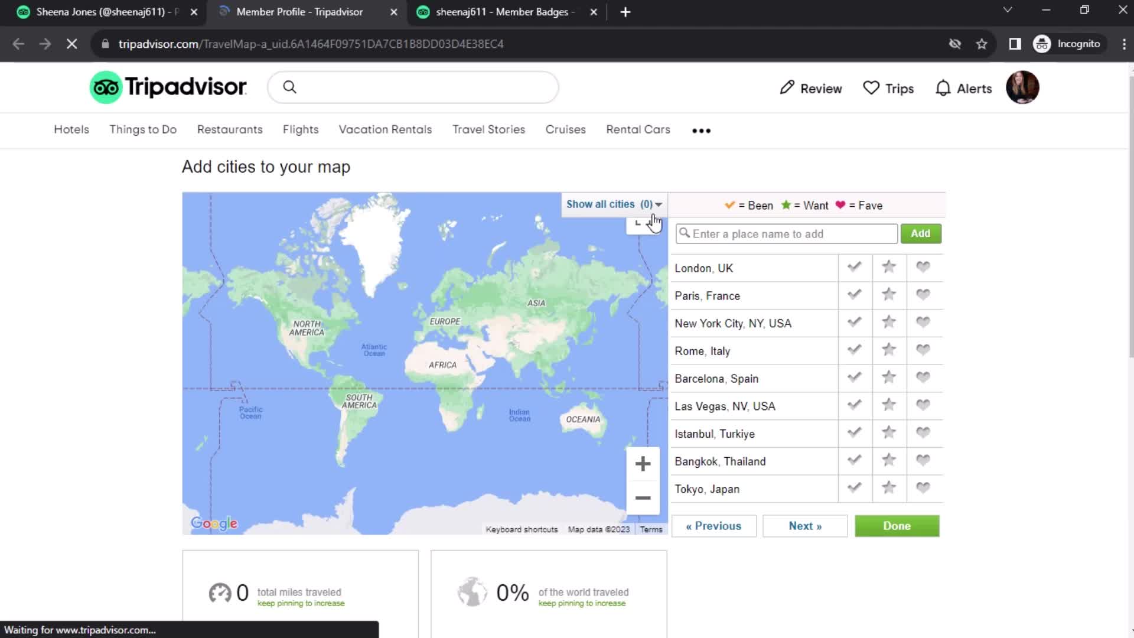Screen dimensions: 1134x638
Task: Click the 'Want' star icon for Paris
Action: pyautogui.click(x=888, y=294)
